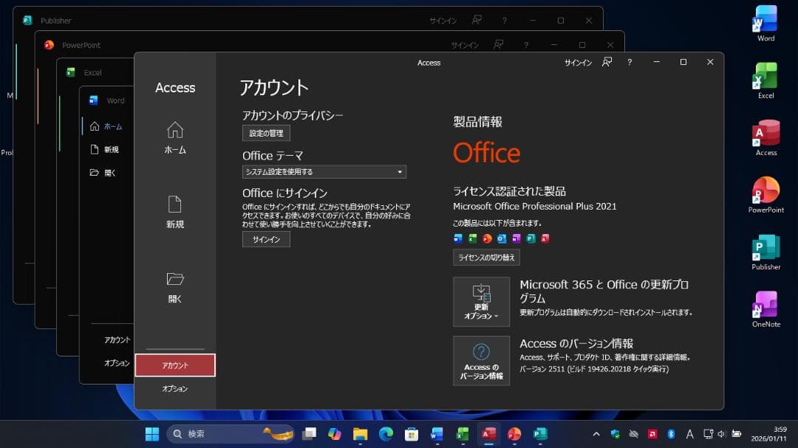Open the ホーム icon in the Access sidebar
This screenshot has height=448, width=798.
[x=174, y=137]
